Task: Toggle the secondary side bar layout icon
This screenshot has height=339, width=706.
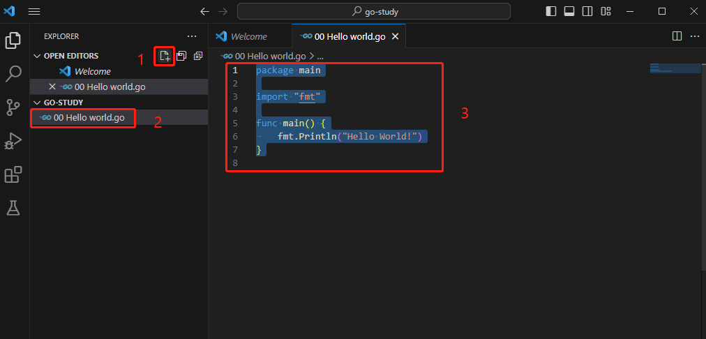Action: (x=587, y=12)
